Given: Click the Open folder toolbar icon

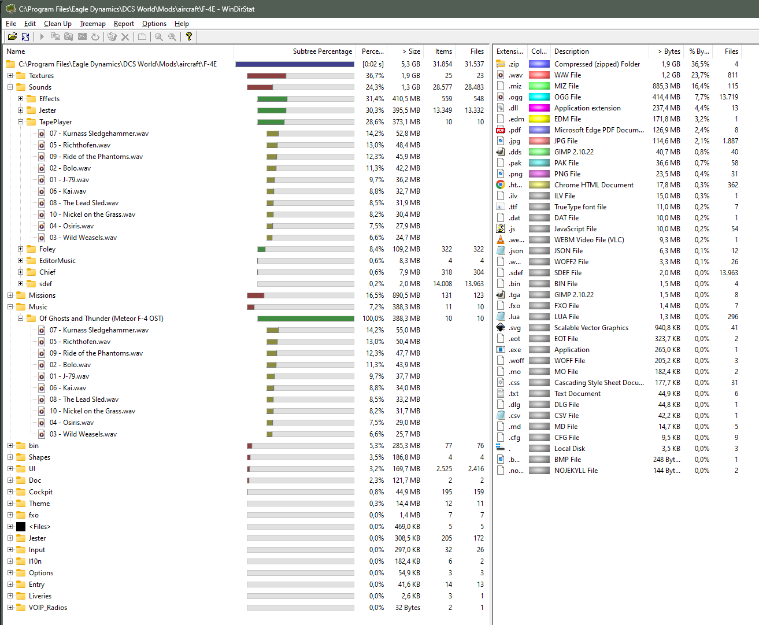Looking at the screenshot, I should point(12,36).
